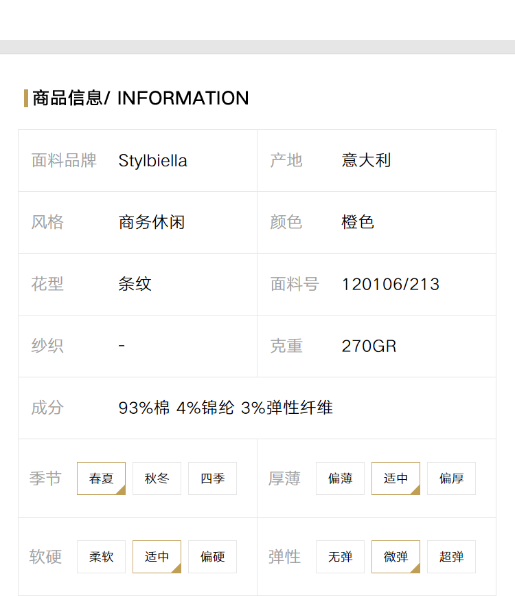Select the 秋冬 season option

click(157, 478)
